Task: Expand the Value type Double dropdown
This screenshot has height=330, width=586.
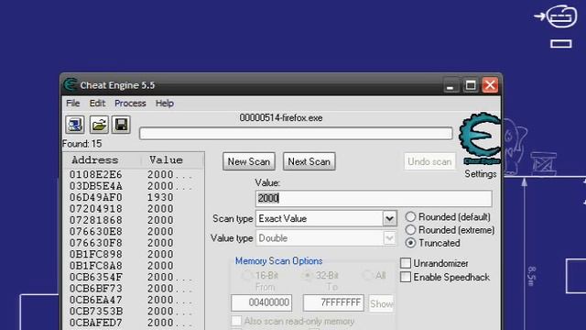Action: 389,238
